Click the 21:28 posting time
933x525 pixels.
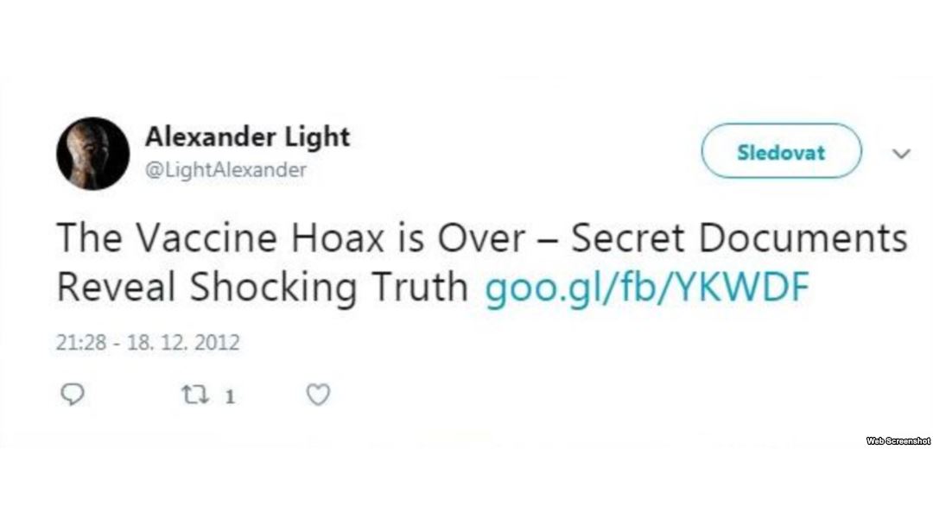[x=81, y=343]
